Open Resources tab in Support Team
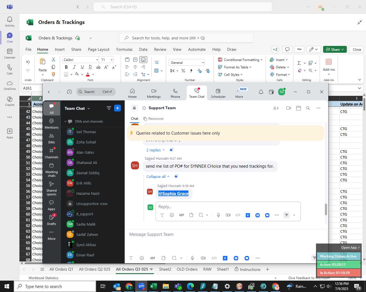This screenshot has height=292, width=366. click(154, 119)
